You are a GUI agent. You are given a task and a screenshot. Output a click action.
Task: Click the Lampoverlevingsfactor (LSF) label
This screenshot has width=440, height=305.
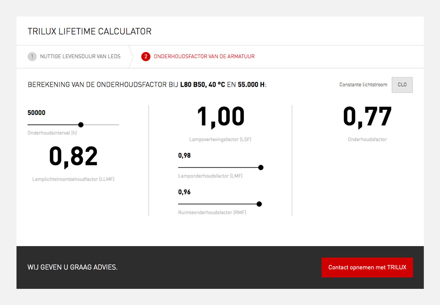[x=220, y=139]
